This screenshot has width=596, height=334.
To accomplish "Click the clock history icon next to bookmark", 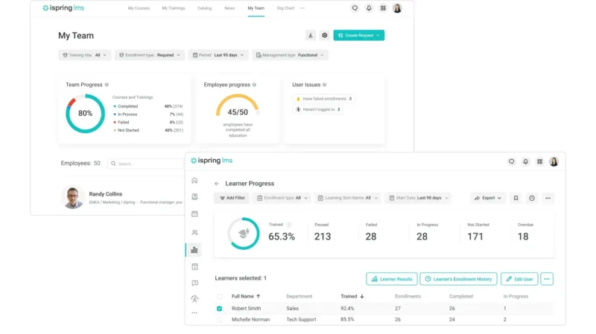I will pyautogui.click(x=532, y=198).
